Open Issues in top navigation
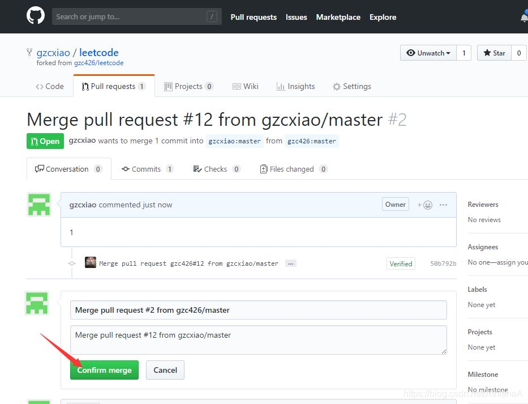The width and height of the screenshot is (528, 404). pyautogui.click(x=297, y=17)
